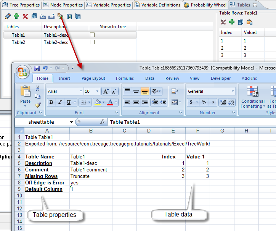Click the Save icon in Quick Access toolbar
276x231 pixels.
click(x=37, y=68)
